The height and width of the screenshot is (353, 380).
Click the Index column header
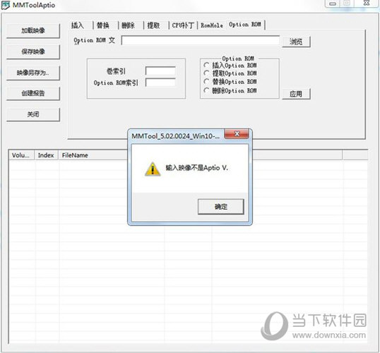coord(46,155)
